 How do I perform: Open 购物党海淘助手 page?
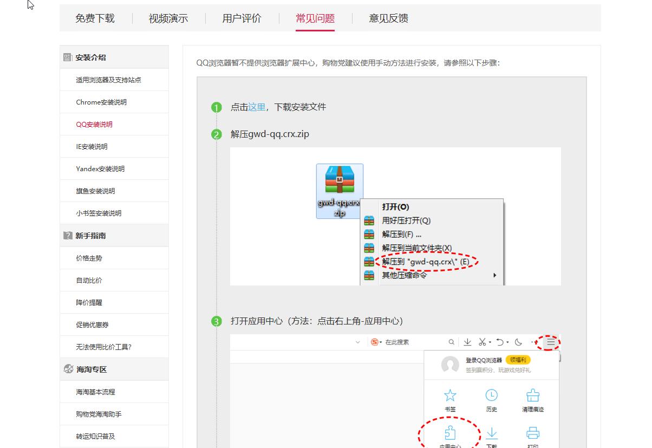[99, 414]
